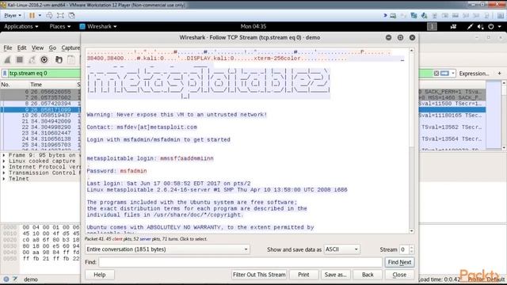Click the filter bookmark icon
Screen dimensions: 507x285
[5, 74]
